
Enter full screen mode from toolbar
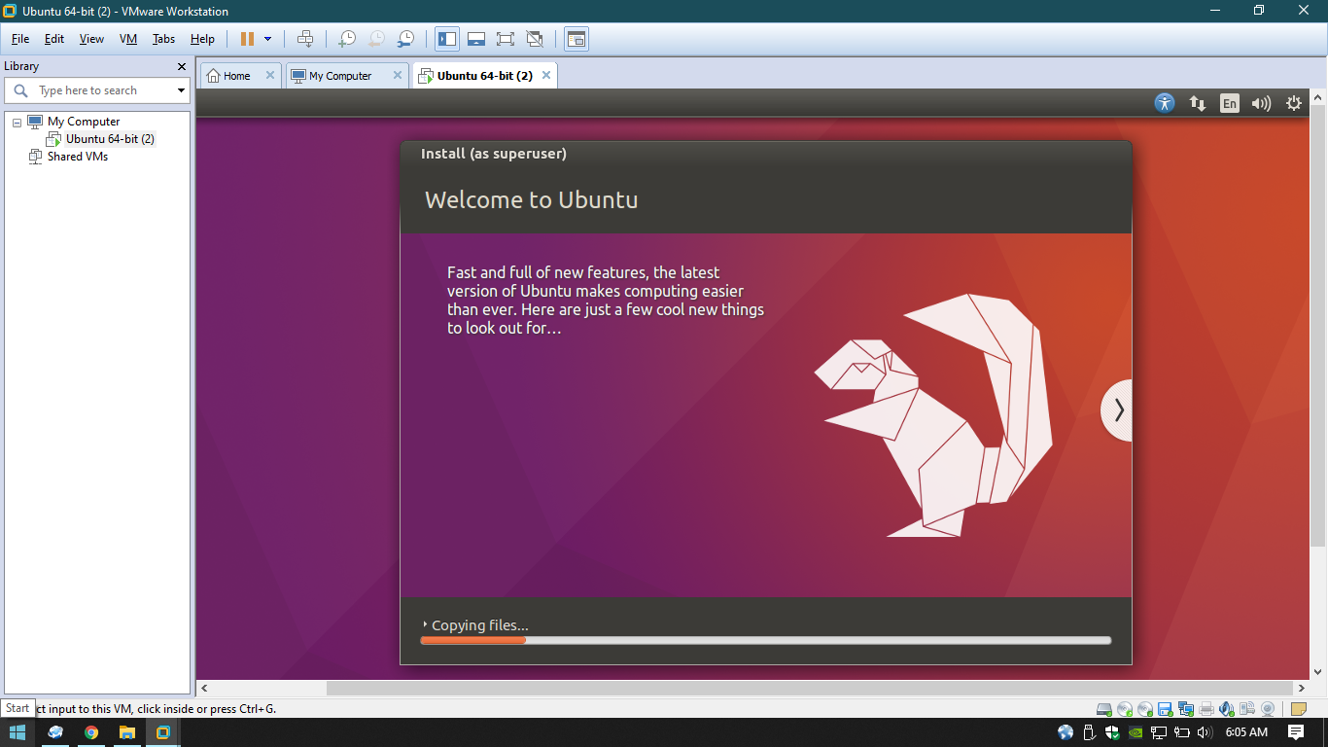click(505, 39)
